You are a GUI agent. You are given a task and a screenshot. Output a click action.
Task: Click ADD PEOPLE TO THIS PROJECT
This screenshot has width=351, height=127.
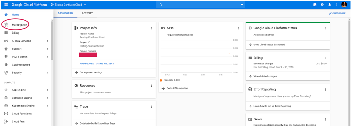pyautogui.click(x=97, y=64)
